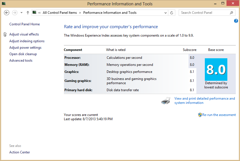The width and height of the screenshot is (240, 161).
Task: Click the back navigation arrow
Action: (x=7, y=13)
